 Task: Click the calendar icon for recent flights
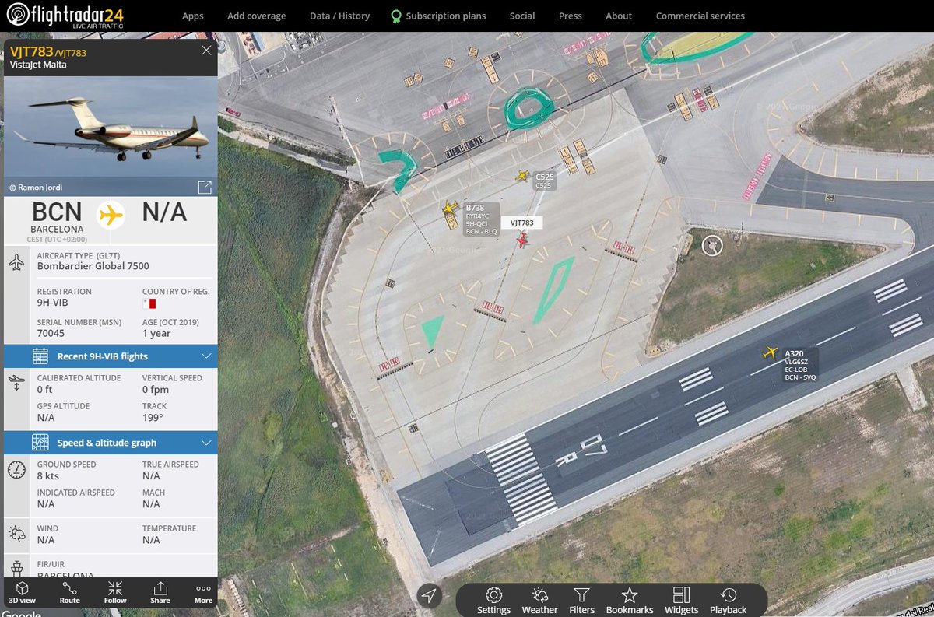point(40,356)
